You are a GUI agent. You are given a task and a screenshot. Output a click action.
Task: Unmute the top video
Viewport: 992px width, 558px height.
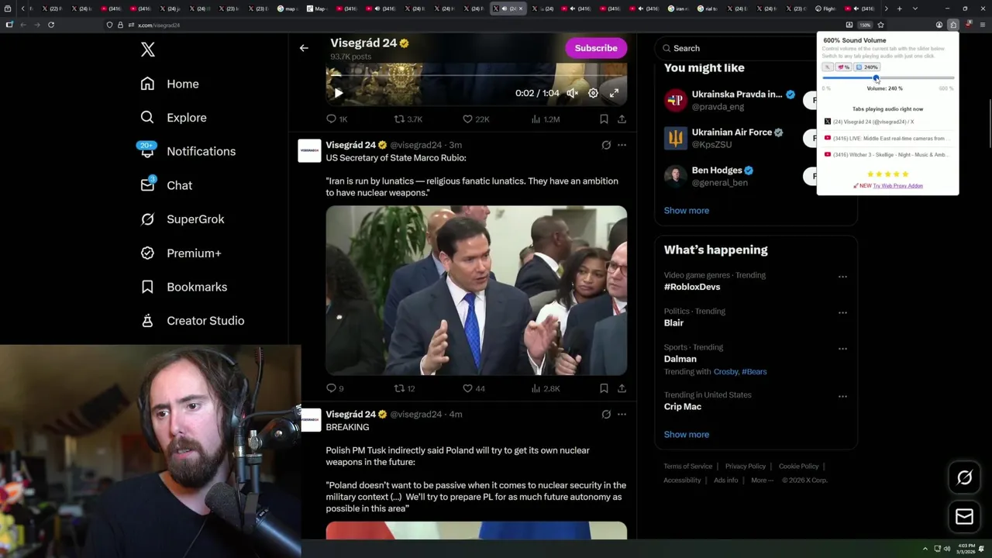point(572,93)
